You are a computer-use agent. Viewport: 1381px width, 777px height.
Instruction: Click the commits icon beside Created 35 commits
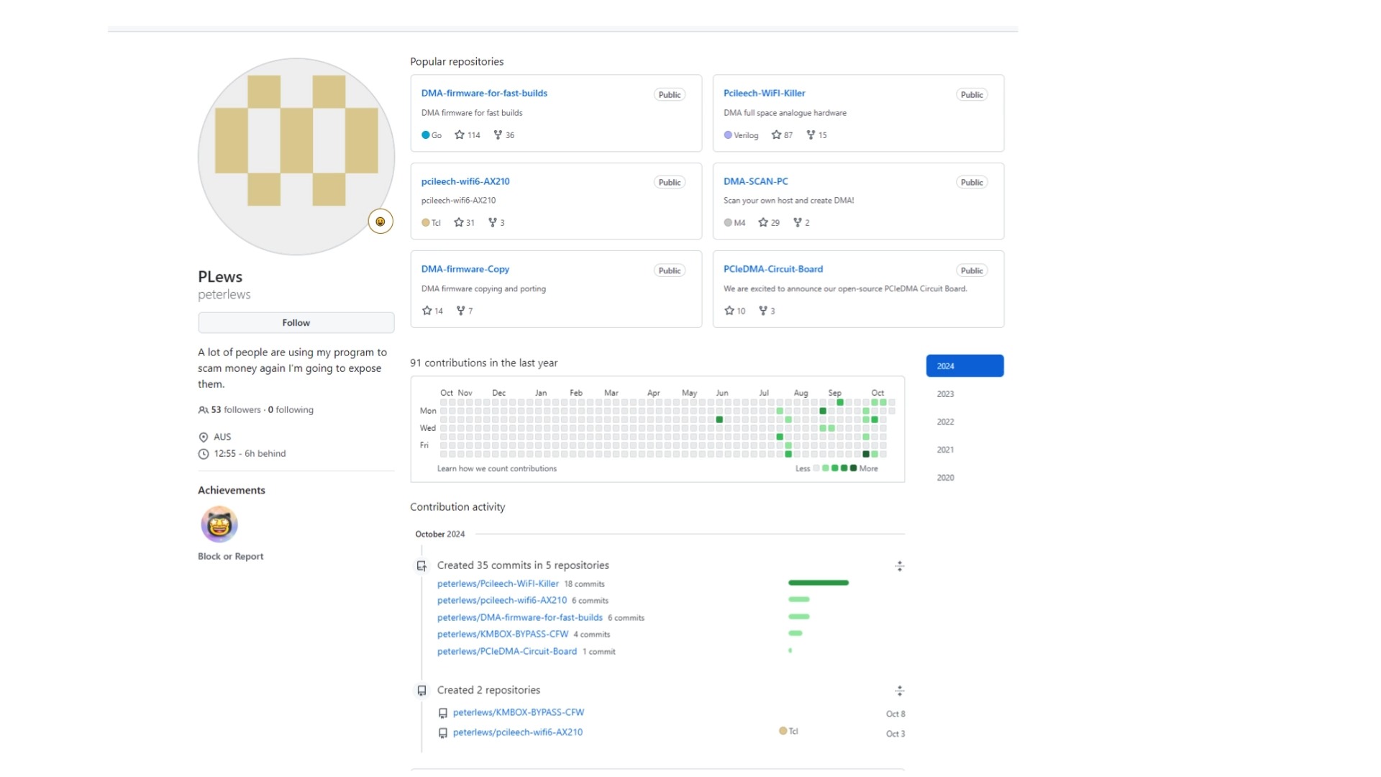click(421, 566)
